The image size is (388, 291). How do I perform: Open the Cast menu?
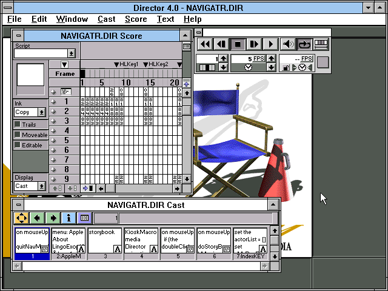point(107,19)
